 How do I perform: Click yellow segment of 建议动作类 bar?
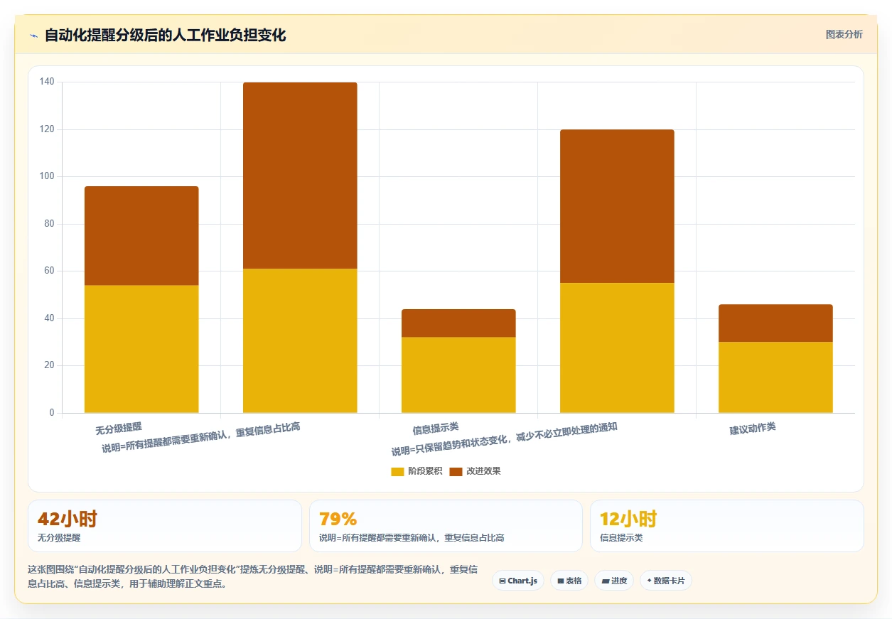pos(775,377)
